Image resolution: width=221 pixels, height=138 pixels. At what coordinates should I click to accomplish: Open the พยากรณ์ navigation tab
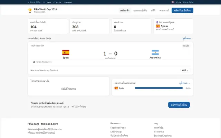164,10
